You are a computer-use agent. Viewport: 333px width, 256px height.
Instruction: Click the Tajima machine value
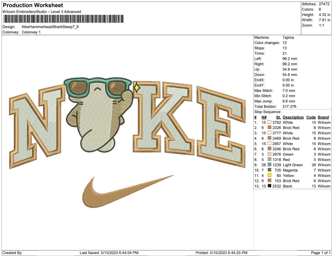(288, 38)
